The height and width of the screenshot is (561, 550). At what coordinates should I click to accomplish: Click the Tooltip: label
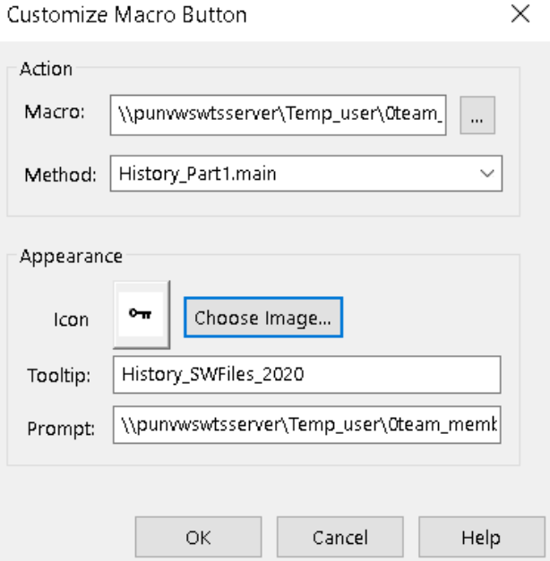click(59, 376)
